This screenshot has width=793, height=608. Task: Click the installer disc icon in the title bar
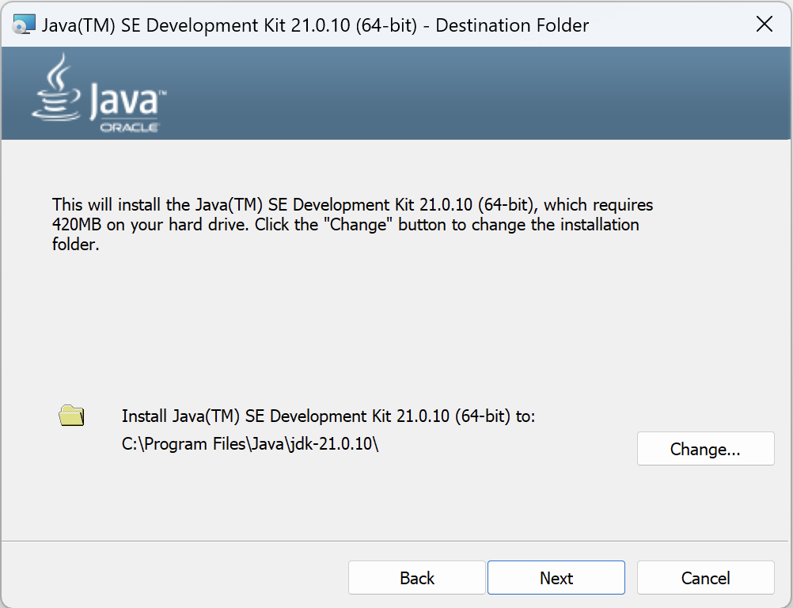(24, 24)
